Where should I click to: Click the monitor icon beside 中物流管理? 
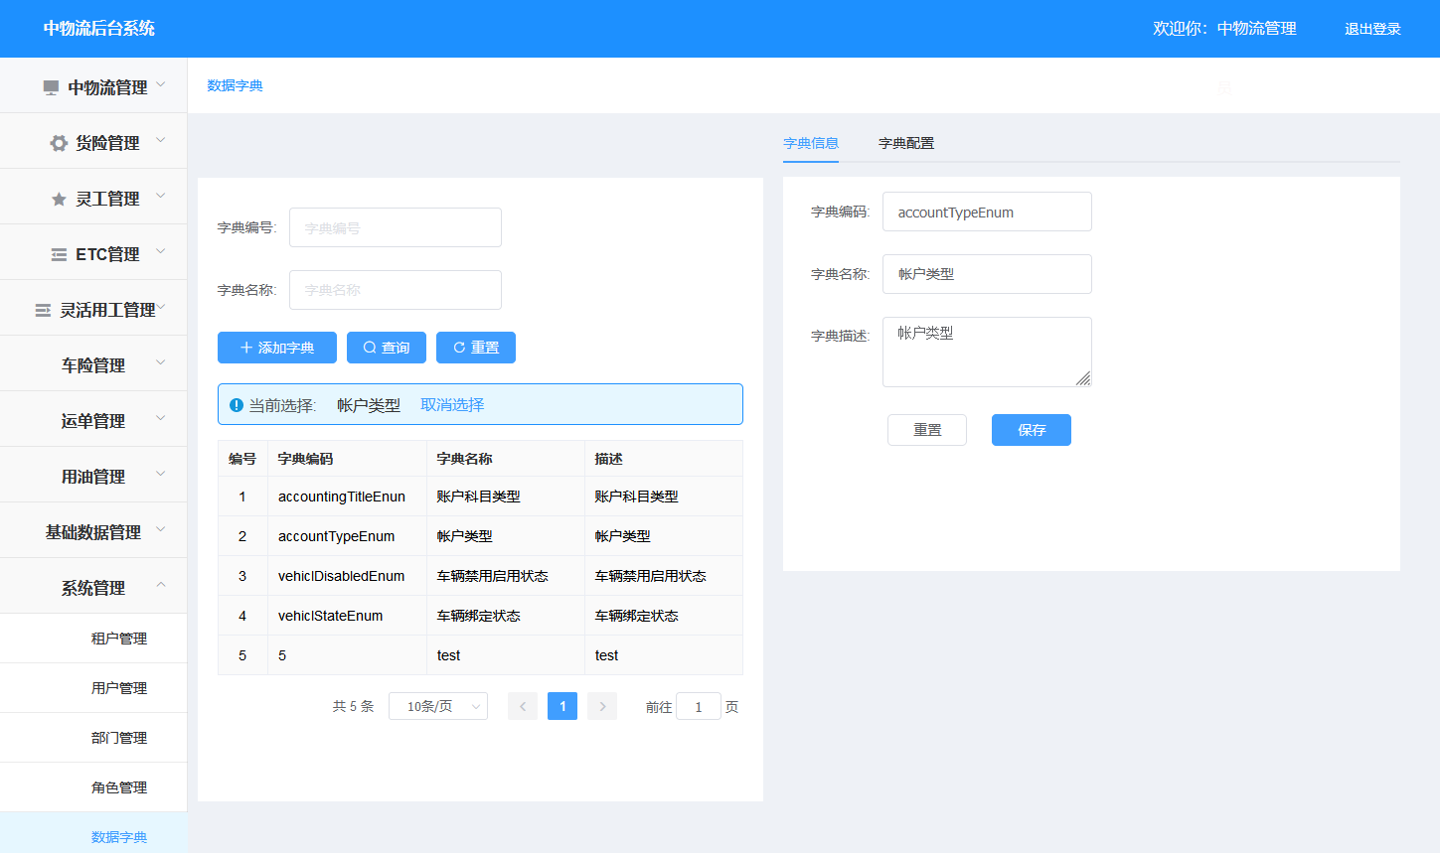pos(51,87)
